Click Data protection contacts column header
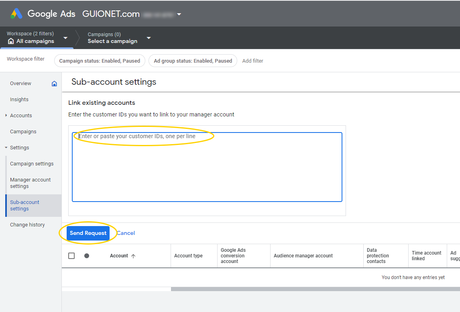 point(378,256)
